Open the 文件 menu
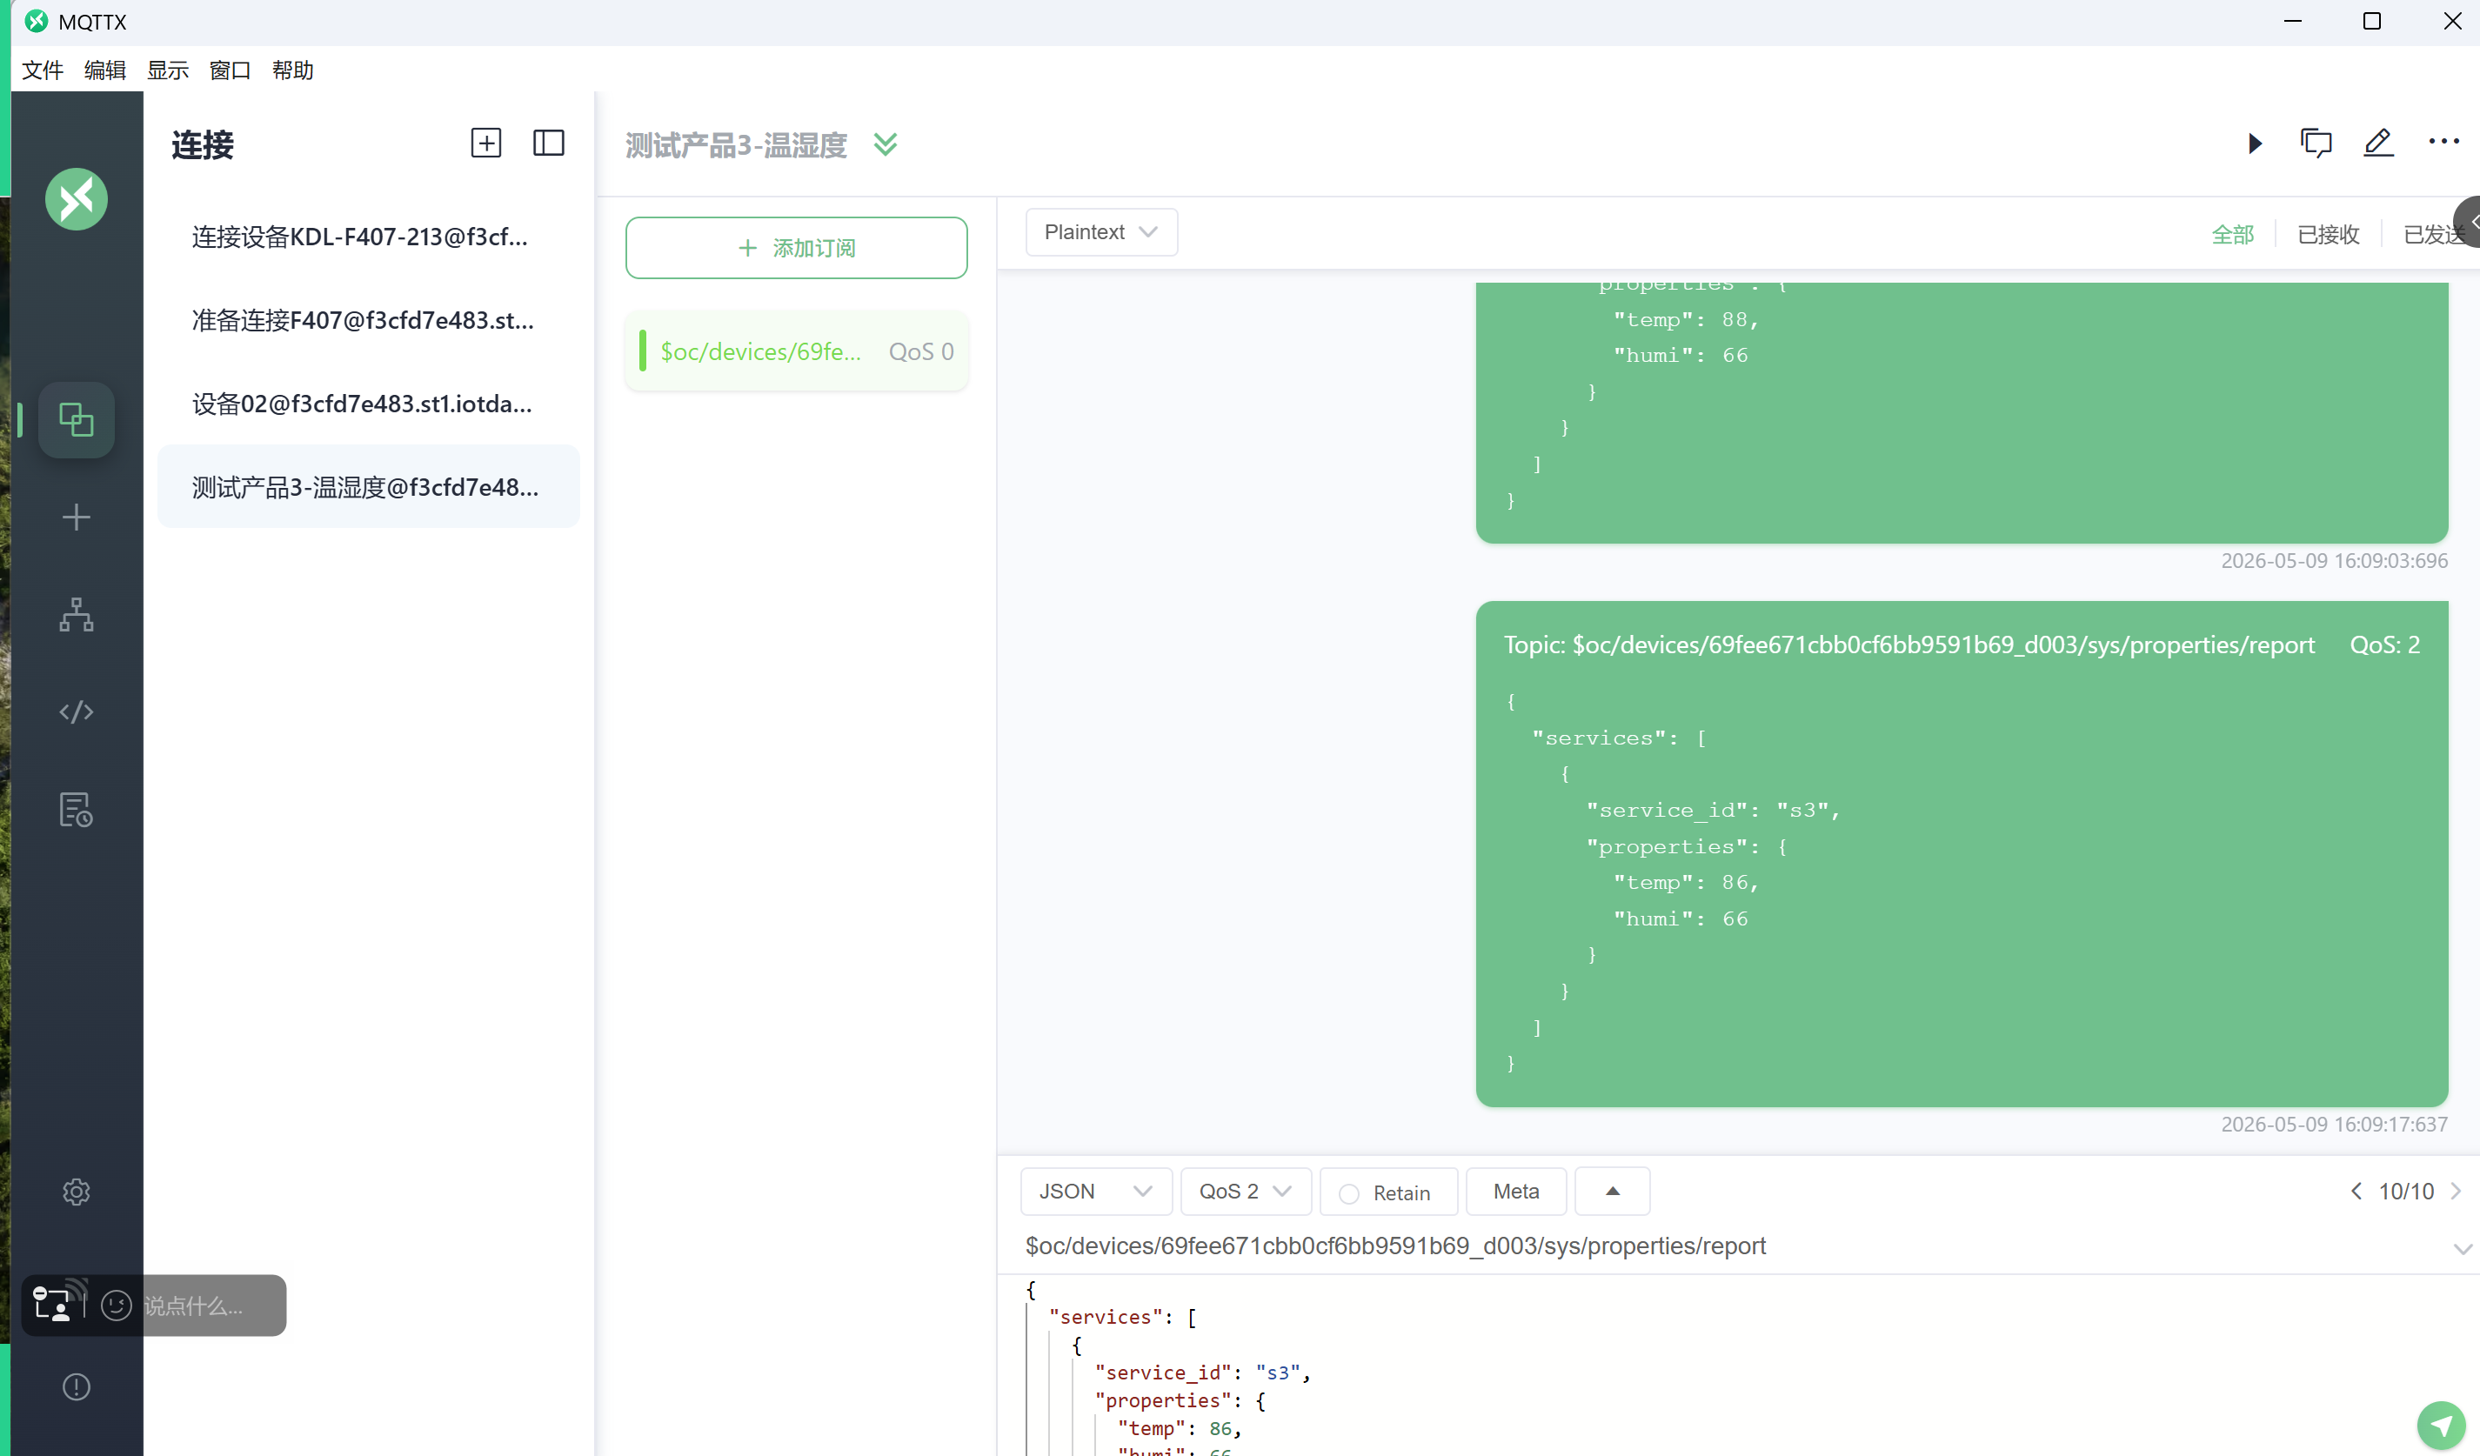The width and height of the screenshot is (2480, 1456). coord(43,70)
